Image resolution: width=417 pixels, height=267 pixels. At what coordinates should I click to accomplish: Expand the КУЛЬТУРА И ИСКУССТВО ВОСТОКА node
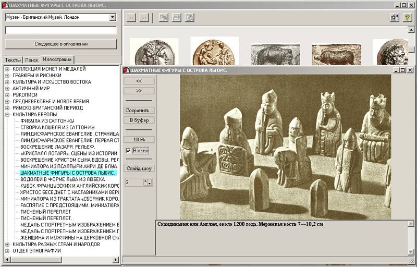pyautogui.click(x=7, y=82)
